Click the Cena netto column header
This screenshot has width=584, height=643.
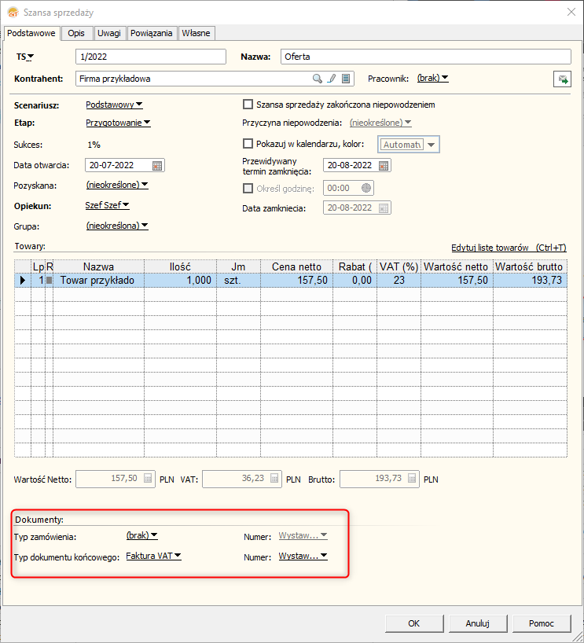coord(296,266)
